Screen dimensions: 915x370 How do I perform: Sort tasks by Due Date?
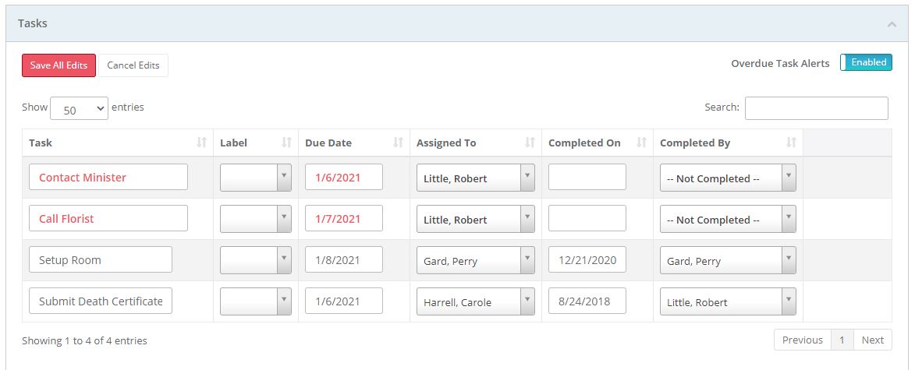(398, 143)
